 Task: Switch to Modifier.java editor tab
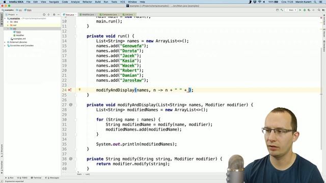(88, 15)
